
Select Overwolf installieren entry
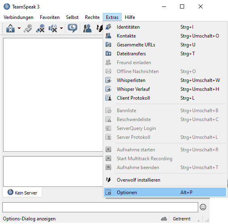point(165,180)
